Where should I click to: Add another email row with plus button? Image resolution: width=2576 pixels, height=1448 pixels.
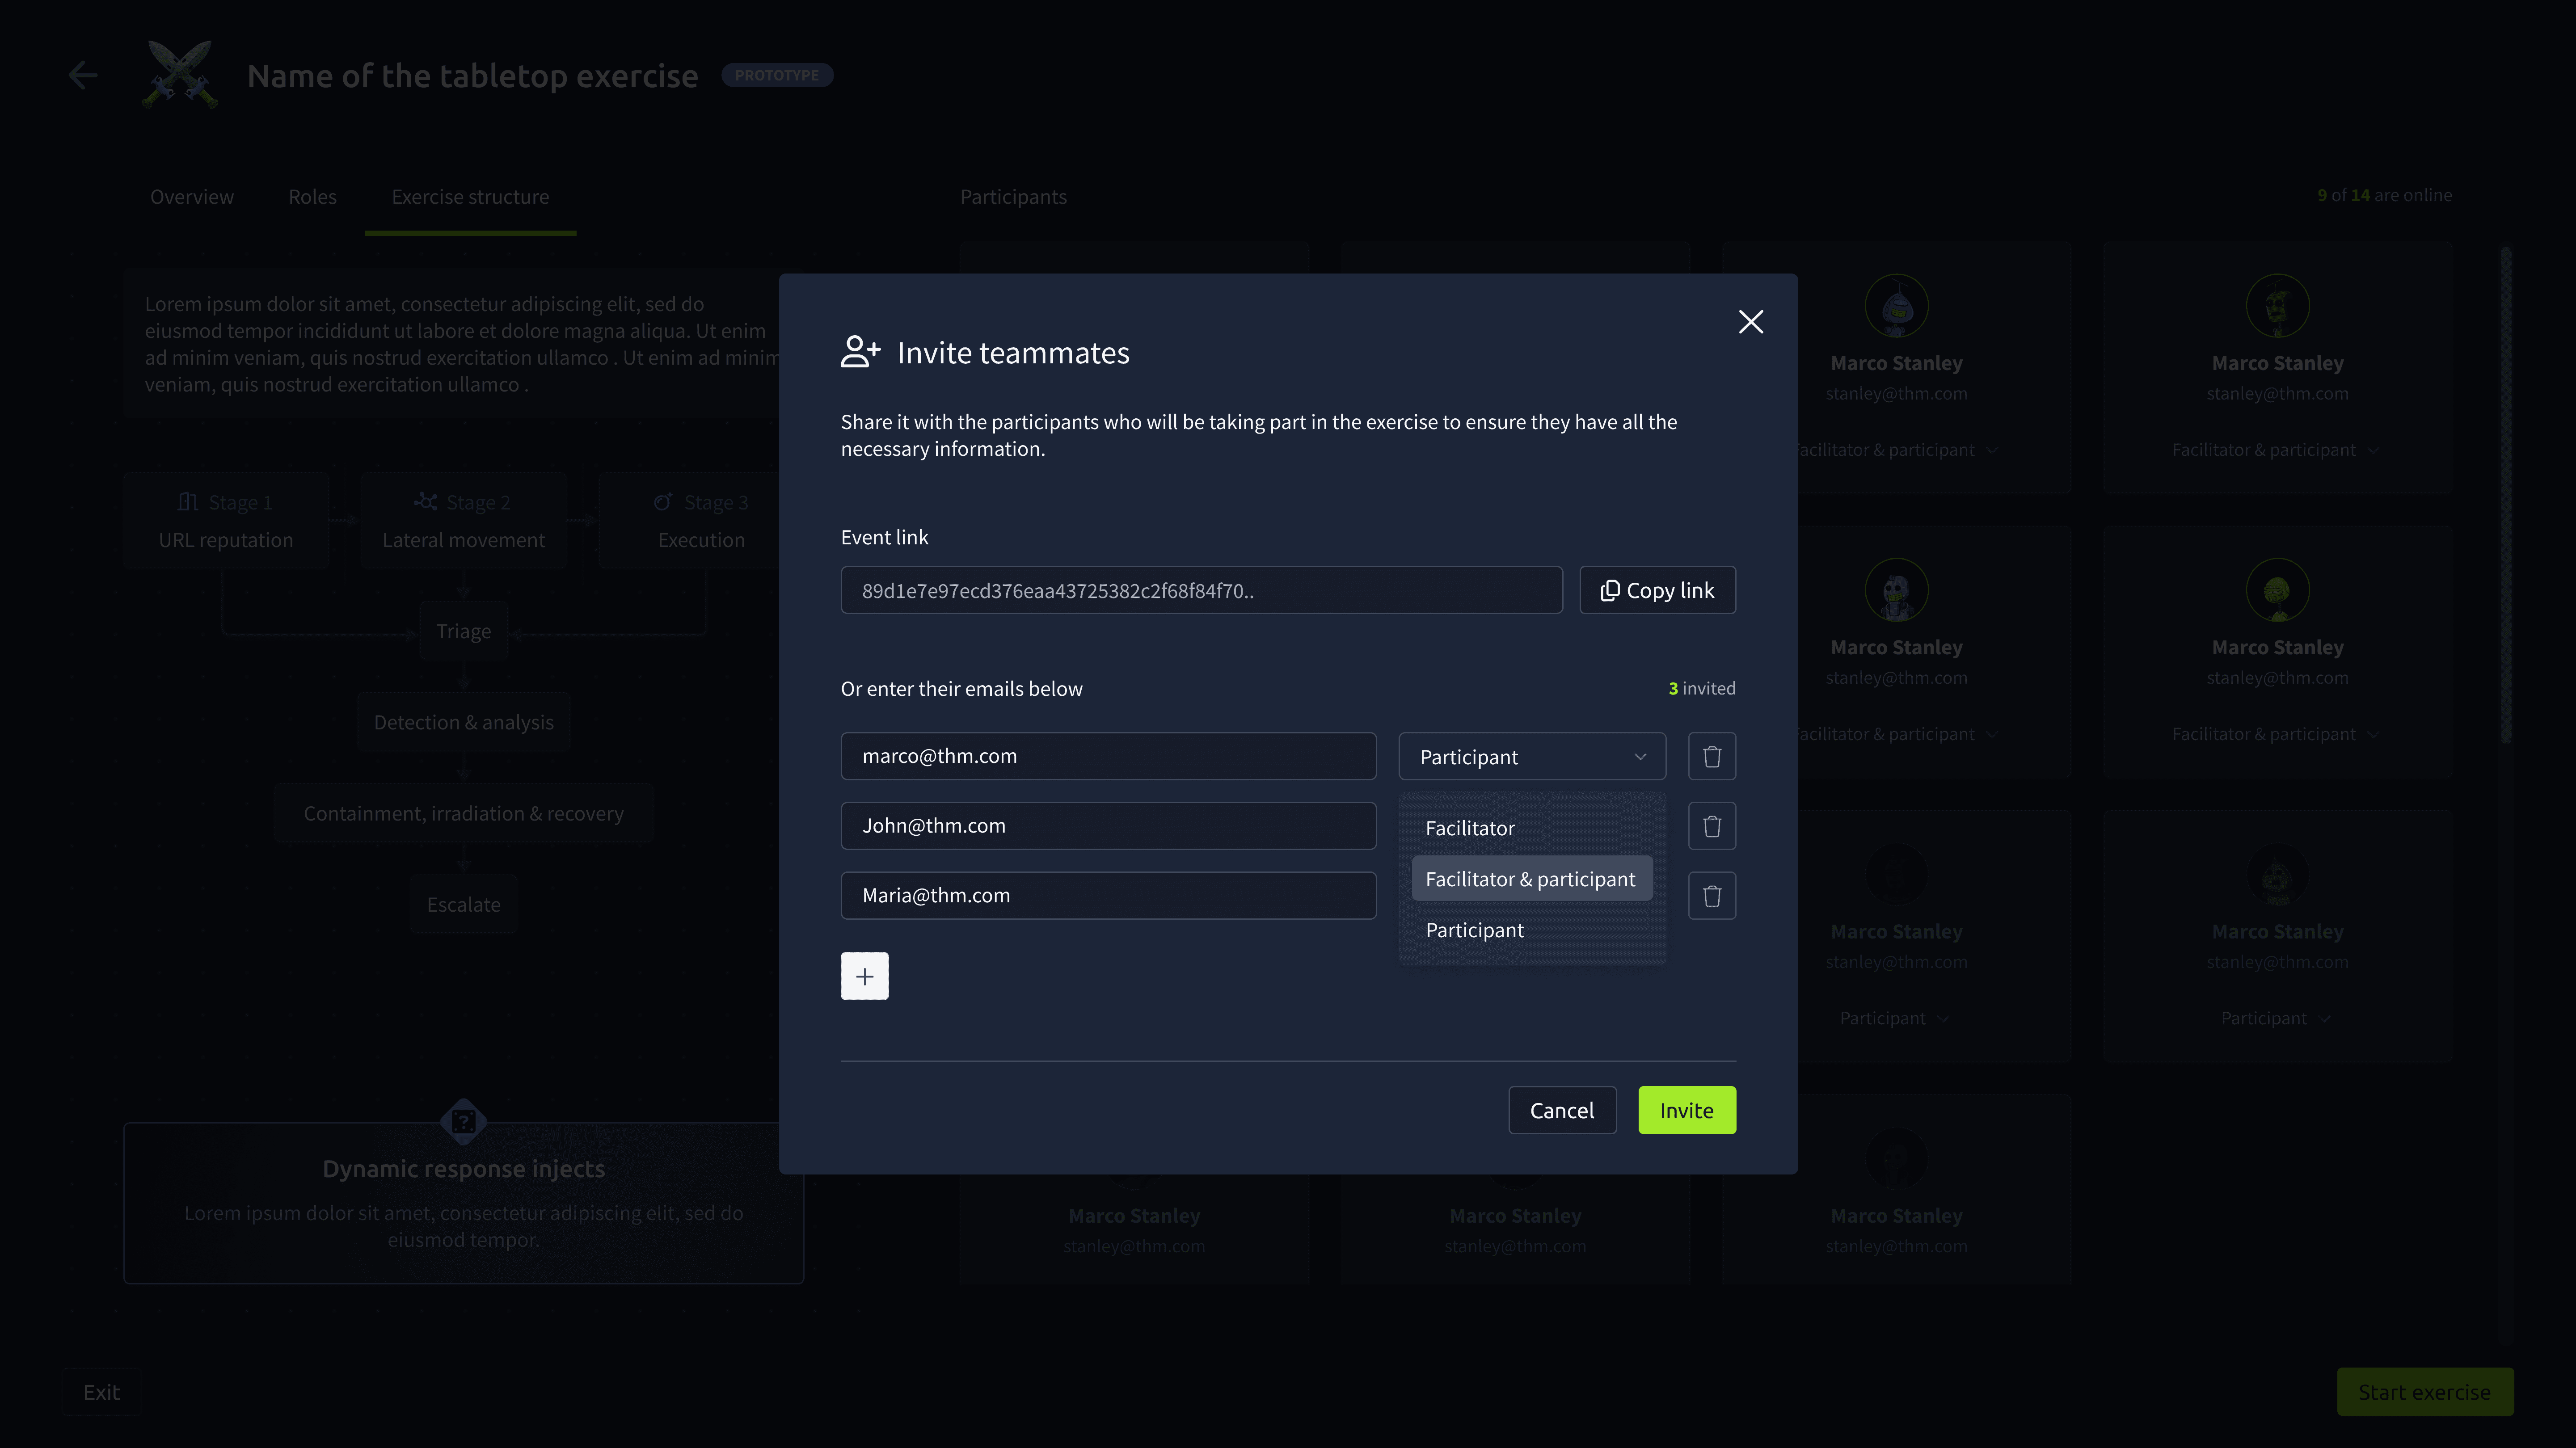coord(864,976)
